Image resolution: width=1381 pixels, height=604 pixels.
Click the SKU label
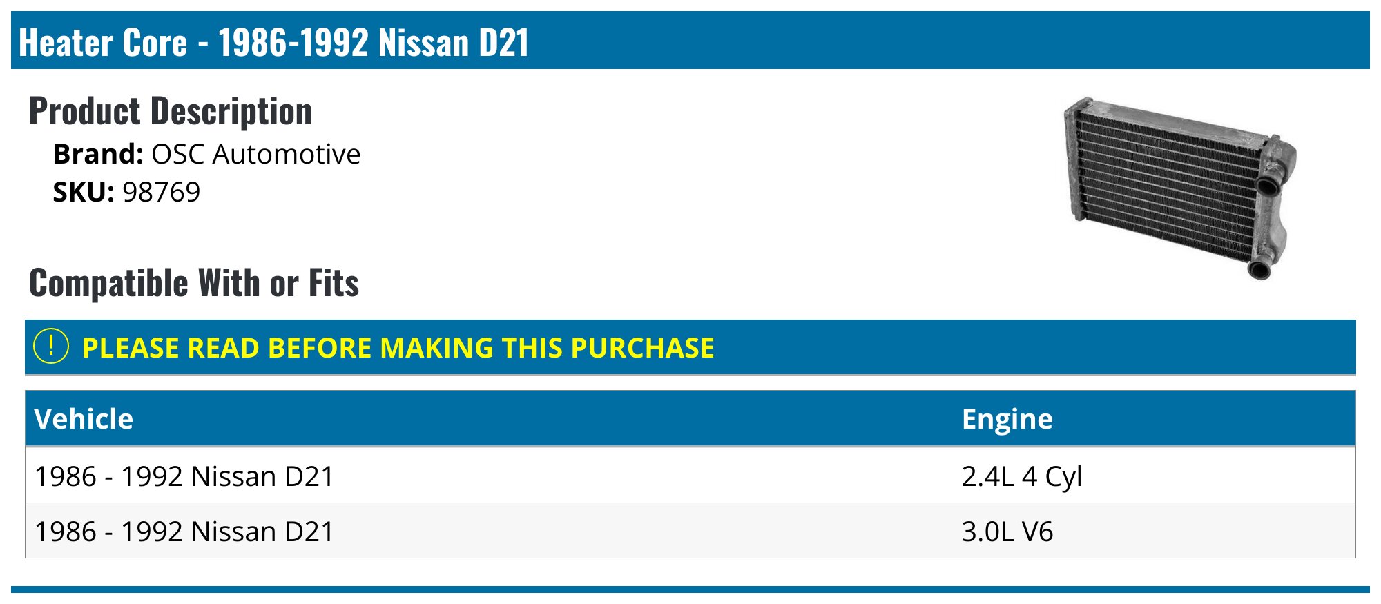84,192
